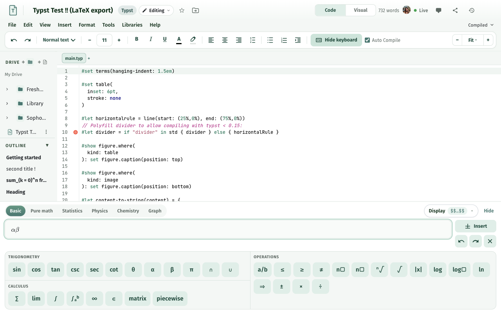Open the Libraries menu
501x313 pixels.
[x=132, y=25]
